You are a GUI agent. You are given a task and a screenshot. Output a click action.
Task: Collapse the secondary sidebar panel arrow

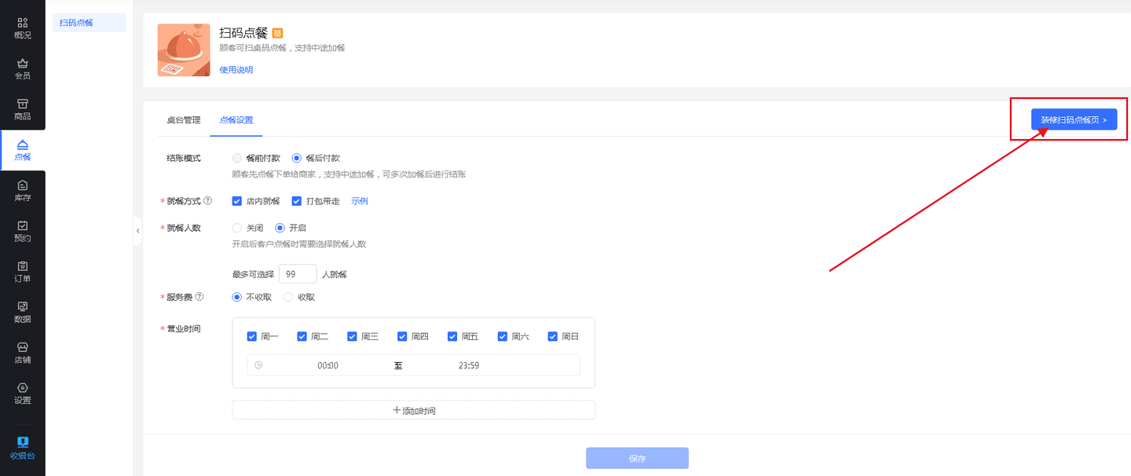click(x=137, y=231)
